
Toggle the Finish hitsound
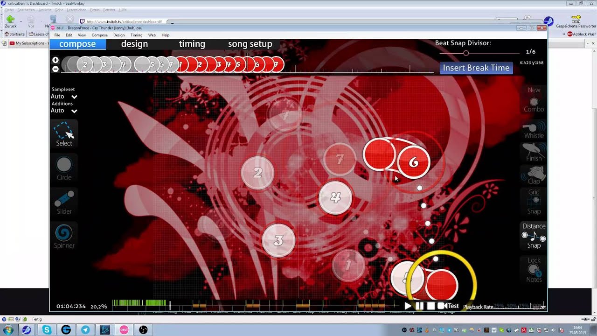click(534, 153)
